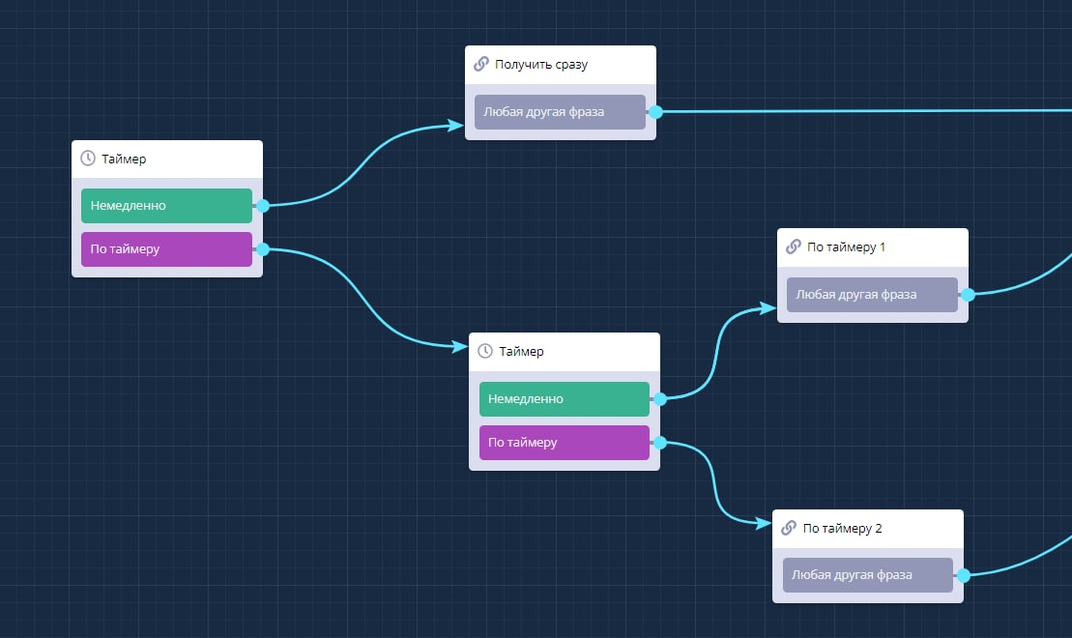This screenshot has height=638, width=1072.
Task: Click output port of Немедленно leading to По таймеру 1
Action: pyautogui.click(x=659, y=398)
